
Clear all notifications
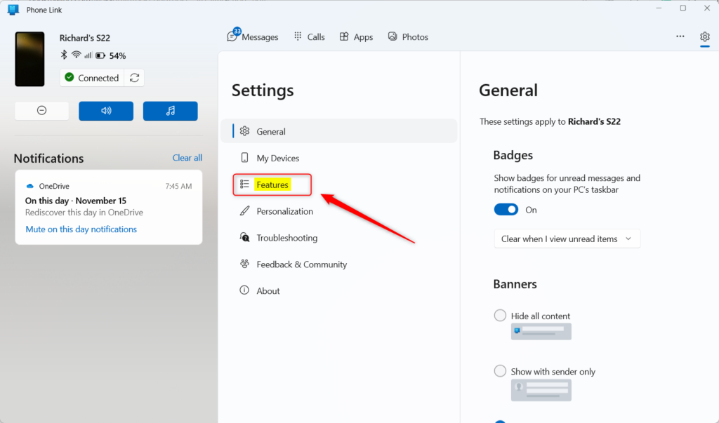coord(187,158)
